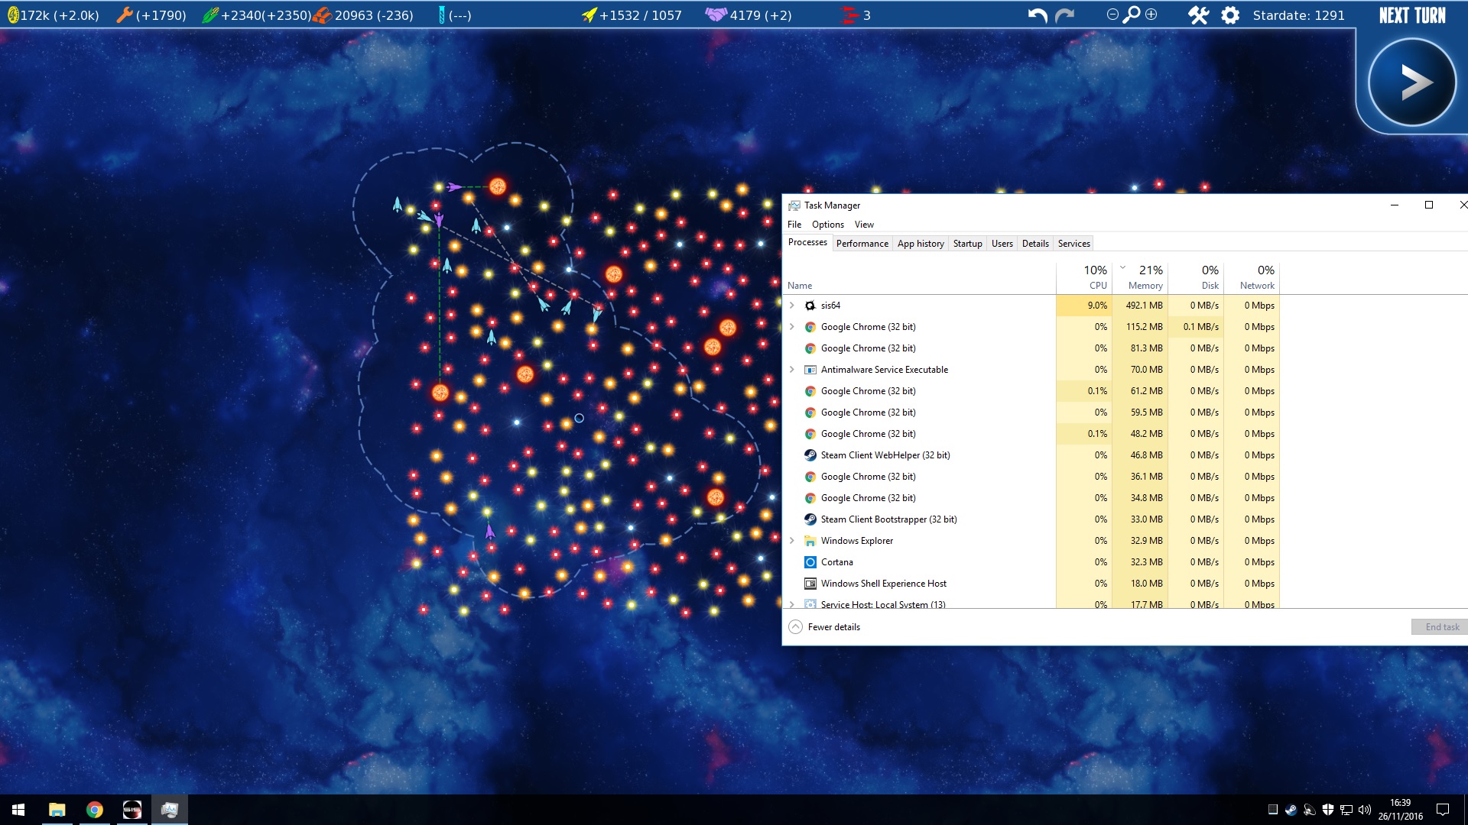Open File Explorer from taskbar
The width and height of the screenshot is (1468, 825).
(x=57, y=810)
